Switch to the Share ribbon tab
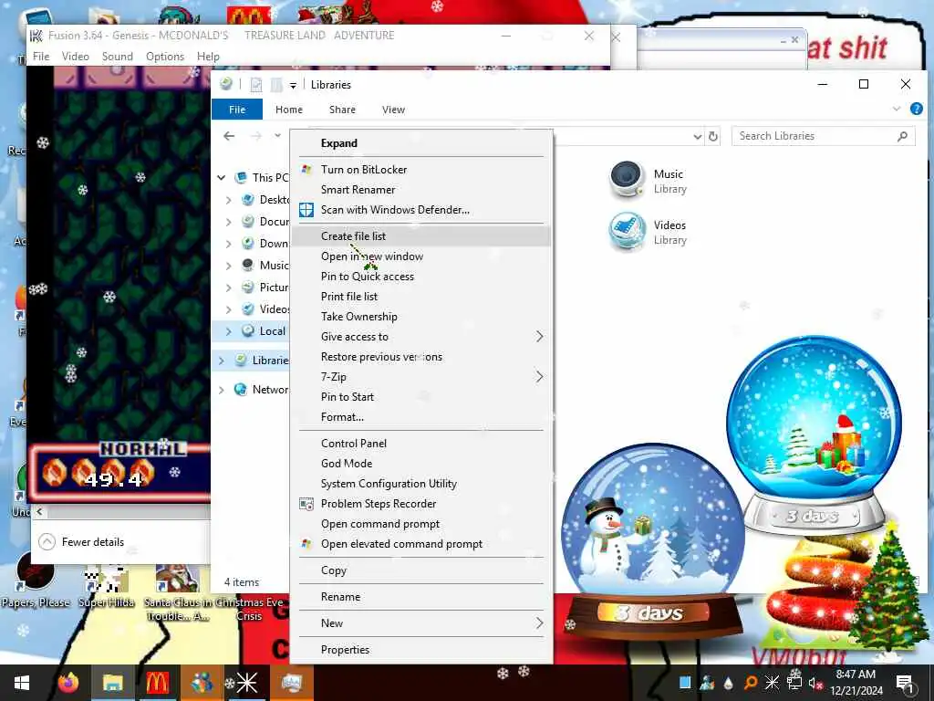 (343, 110)
